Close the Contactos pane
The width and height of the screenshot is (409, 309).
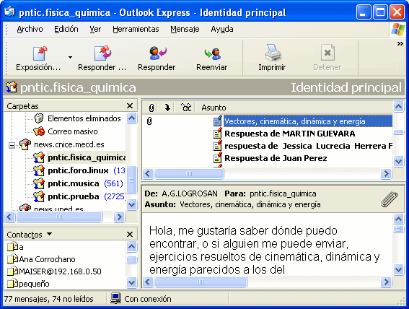130,234
